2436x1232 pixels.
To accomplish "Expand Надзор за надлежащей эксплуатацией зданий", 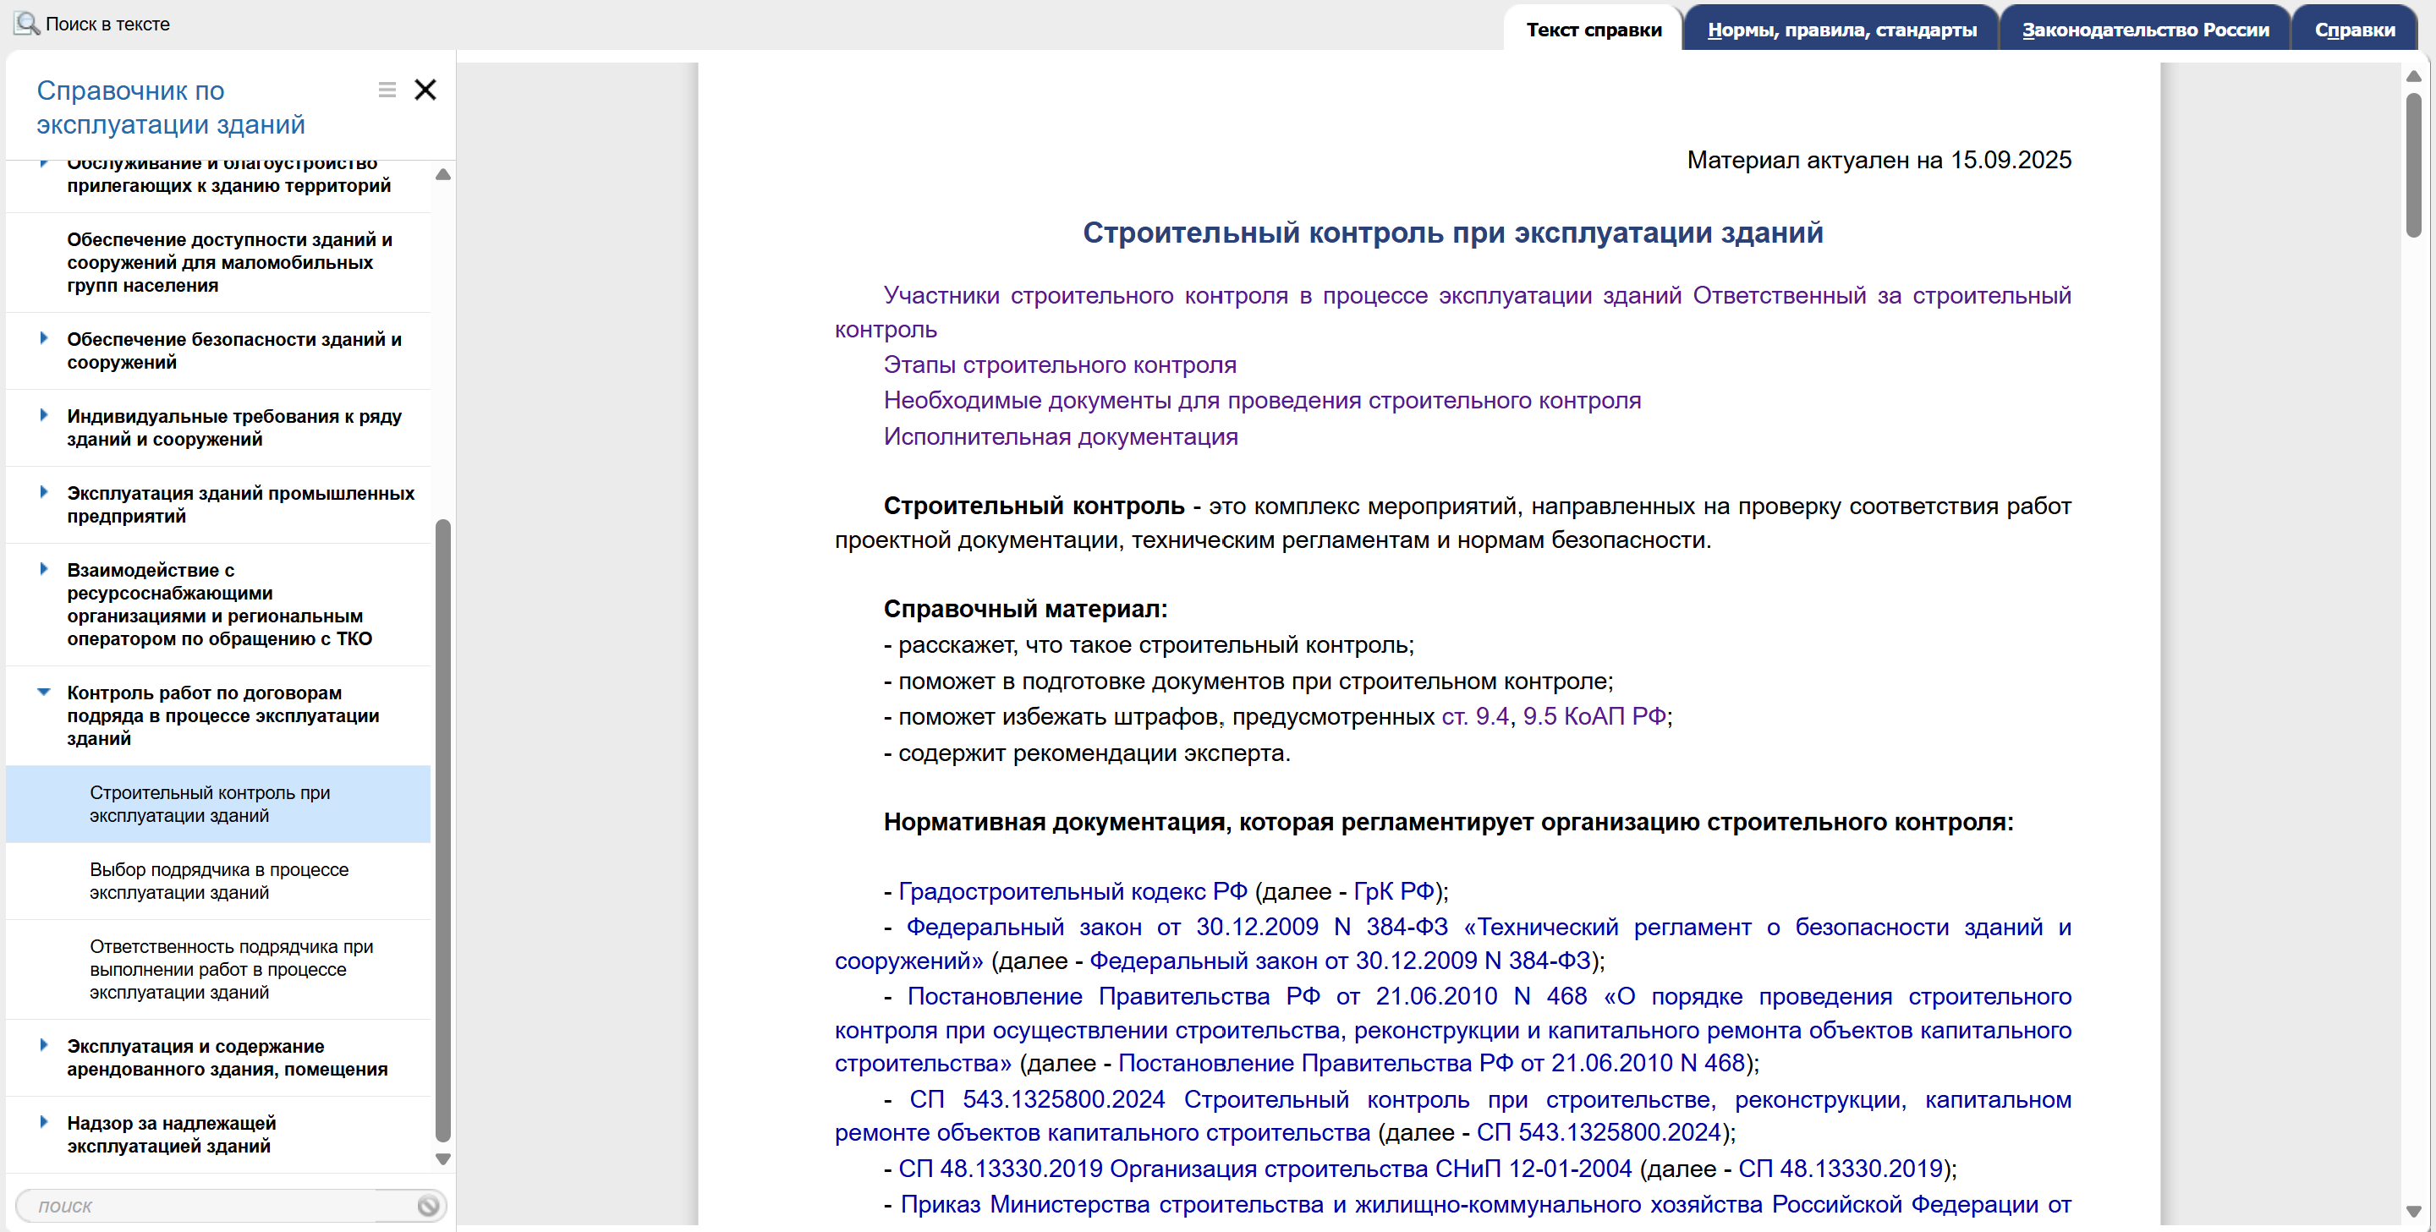I will tap(43, 1122).
